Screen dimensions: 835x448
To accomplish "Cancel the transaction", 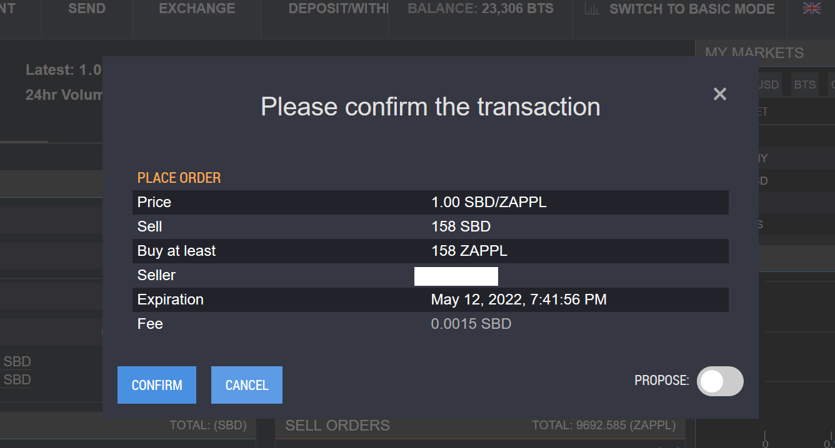I will [x=247, y=385].
